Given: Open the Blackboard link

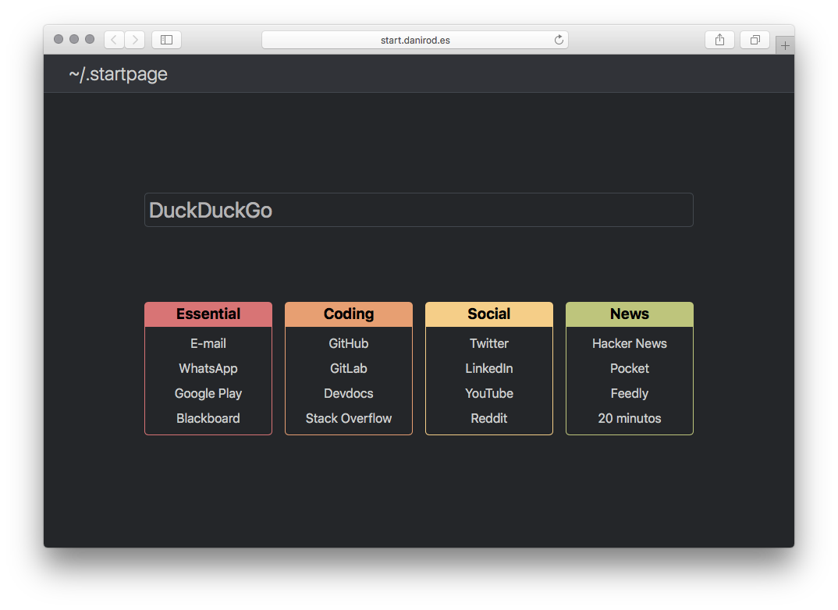Looking at the screenshot, I should tap(208, 418).
